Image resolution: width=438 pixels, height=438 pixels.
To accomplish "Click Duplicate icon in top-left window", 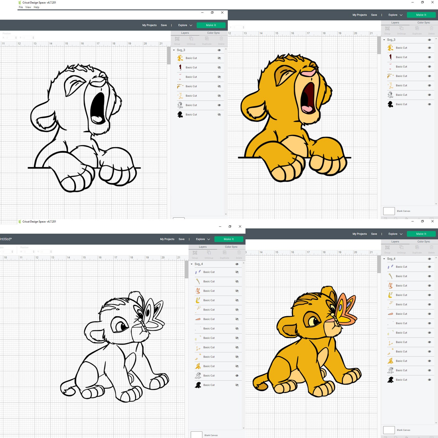I will coord(207,39).
